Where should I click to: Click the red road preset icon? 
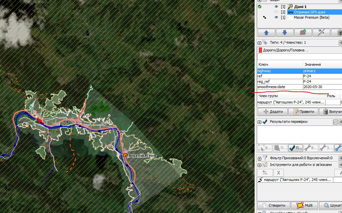(260, 50)
